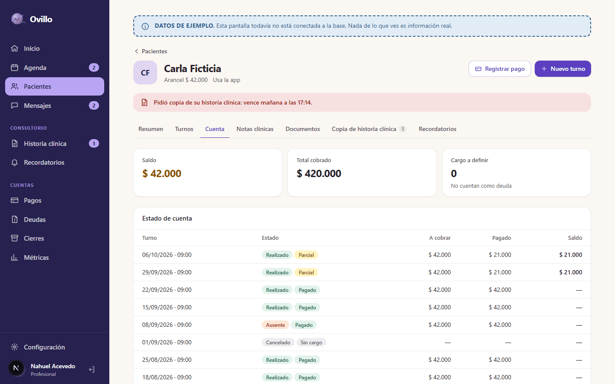This screenshot has height=384, width=615.
Task: Click the 22/09/2026 · 09:00 turno row
Action: pyautogui.click(x=362, y=290)
